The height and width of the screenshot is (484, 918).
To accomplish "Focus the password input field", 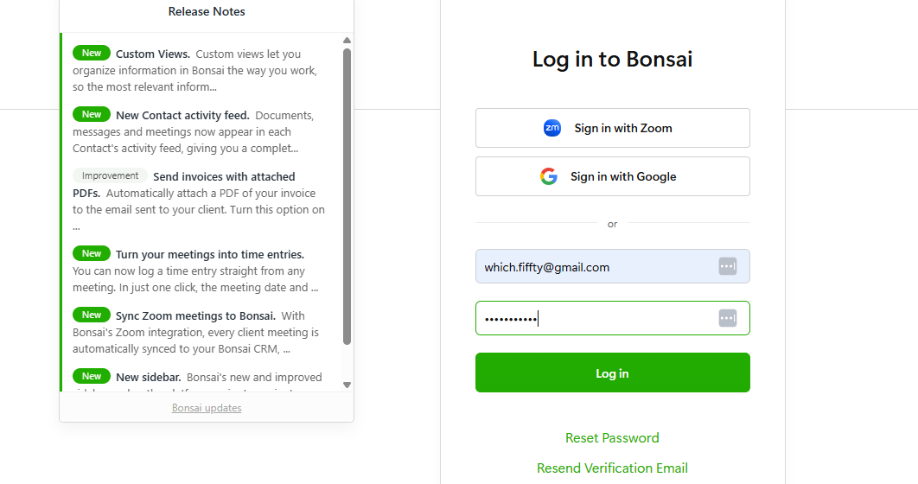I will 596,318.
